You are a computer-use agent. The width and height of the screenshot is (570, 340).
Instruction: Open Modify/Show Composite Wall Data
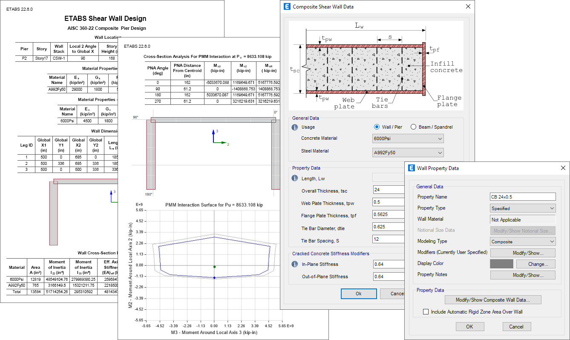[493, 300]
